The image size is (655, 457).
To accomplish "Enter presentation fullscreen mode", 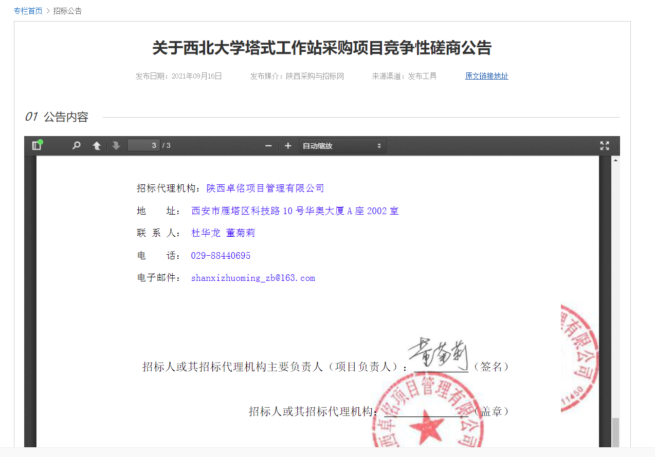I will click(x=605, y=146).
